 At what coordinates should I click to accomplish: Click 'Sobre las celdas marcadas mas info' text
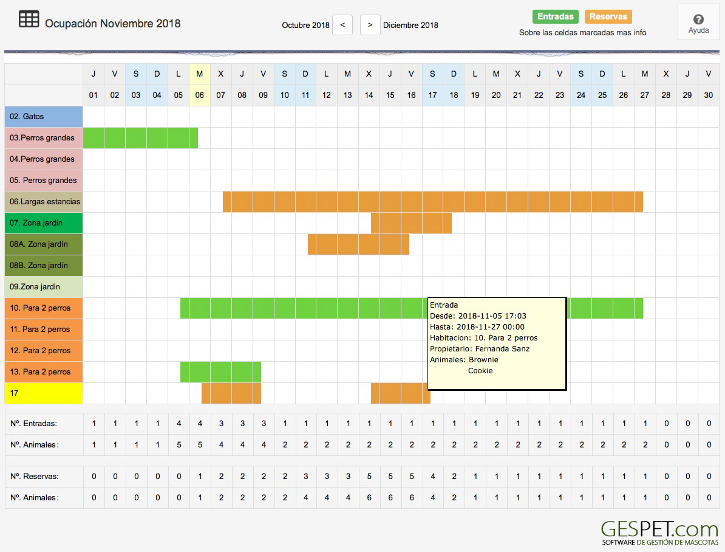click(x=582, y=32)
